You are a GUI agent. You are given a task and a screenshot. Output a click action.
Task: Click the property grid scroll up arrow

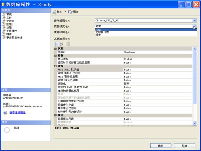coord(195,49)
